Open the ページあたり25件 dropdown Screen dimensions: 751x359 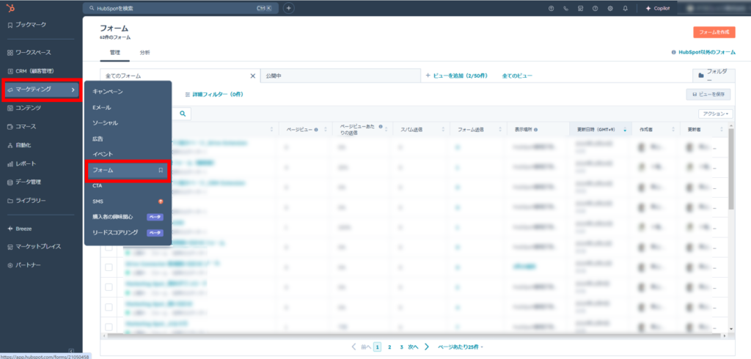pyautogui.click(x=461, y=347)
